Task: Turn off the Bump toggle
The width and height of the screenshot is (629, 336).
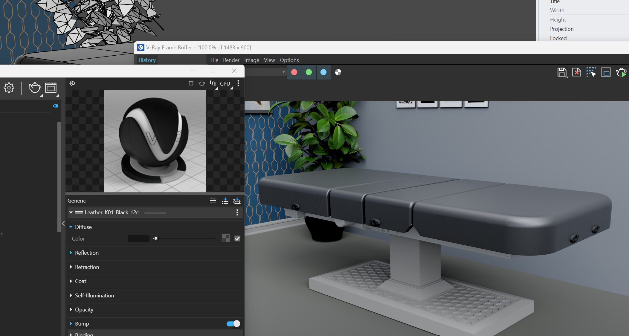Action: (x=233, y=323)
